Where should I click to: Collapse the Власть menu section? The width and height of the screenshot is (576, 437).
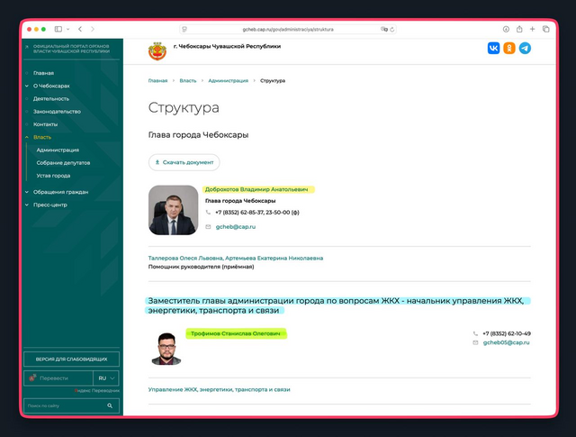(27, 137)
